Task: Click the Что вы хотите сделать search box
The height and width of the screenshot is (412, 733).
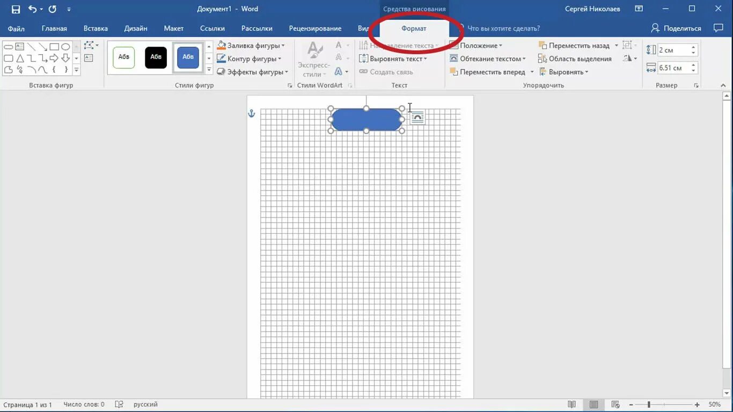Action: pos(503,28)
